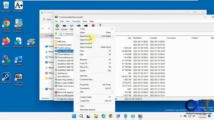Click the Forward arrow in Explorer window

(49, 28)
